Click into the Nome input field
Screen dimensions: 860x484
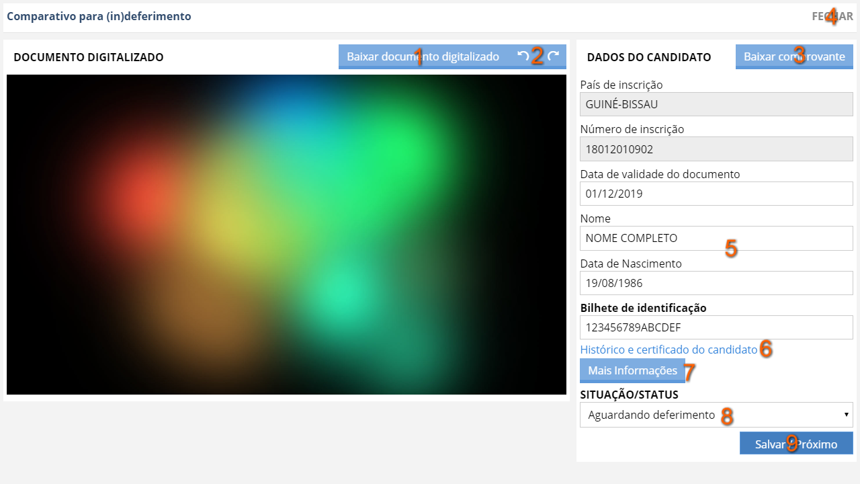point(716,238)
